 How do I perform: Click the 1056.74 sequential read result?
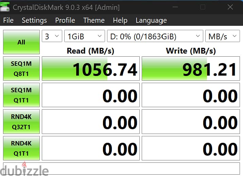(x=91, y=69)
